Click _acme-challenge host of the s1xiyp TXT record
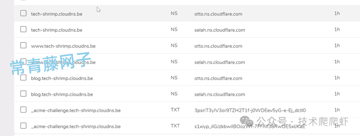Image resolution: width=360 pixels, height=136 pixels. (76, 127)
